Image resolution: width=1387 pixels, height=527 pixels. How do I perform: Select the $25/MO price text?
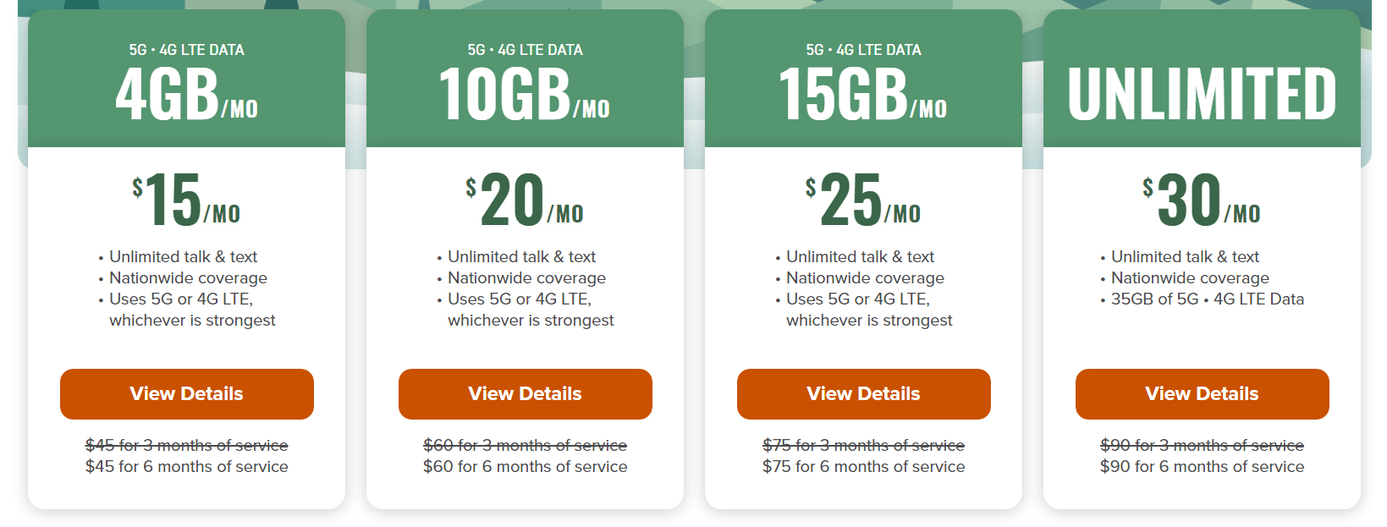[863, 200]
